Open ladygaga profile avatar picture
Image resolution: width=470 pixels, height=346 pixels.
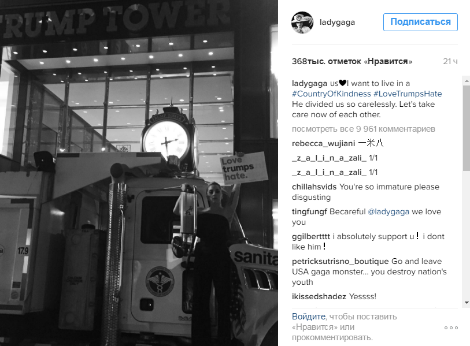coord(302,23)
